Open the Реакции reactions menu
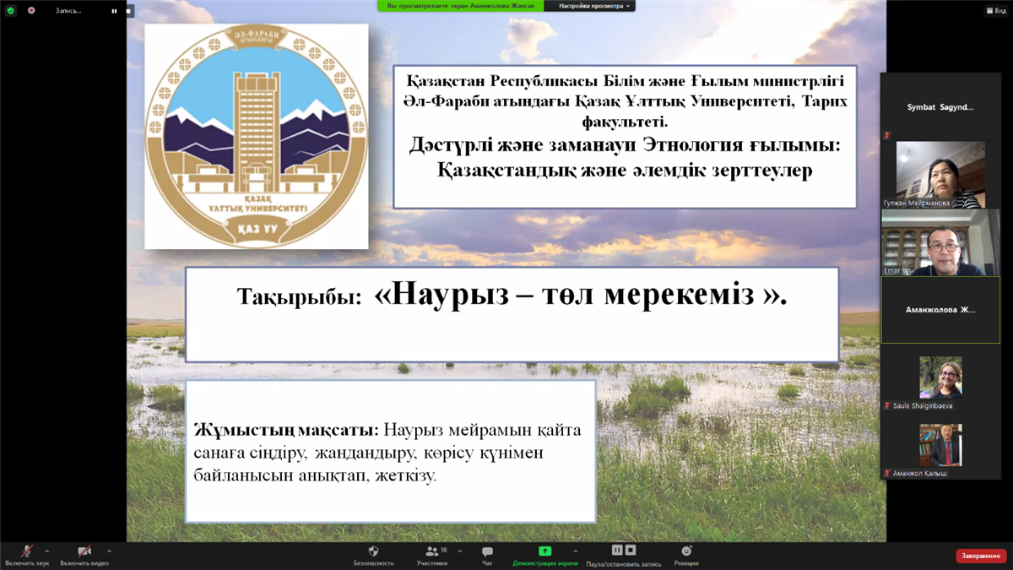Image resolution: width=1013 pixels, height=570 pixels. pos(686,551)
